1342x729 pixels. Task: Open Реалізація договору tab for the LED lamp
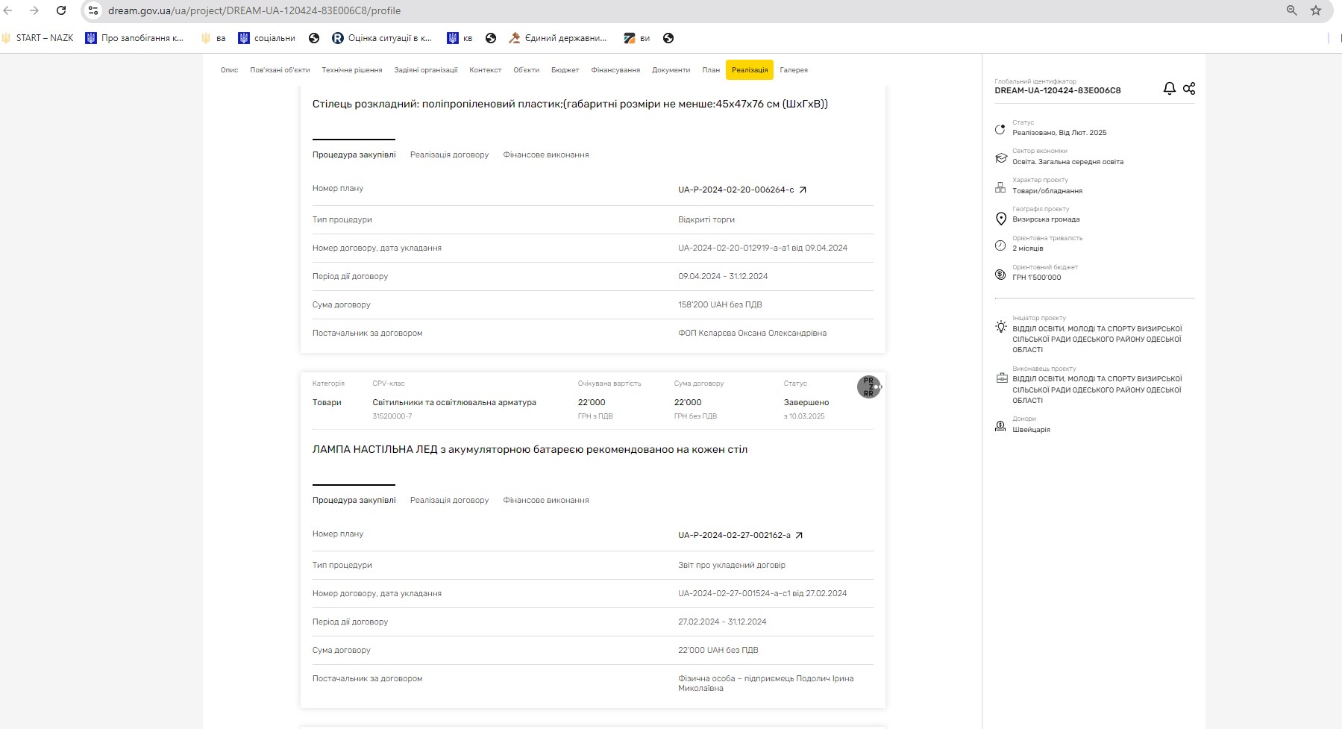449,500
